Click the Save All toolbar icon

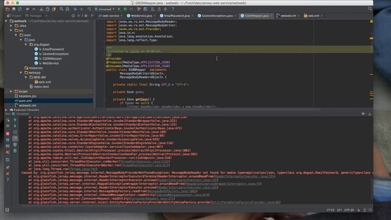pos(13,9)
